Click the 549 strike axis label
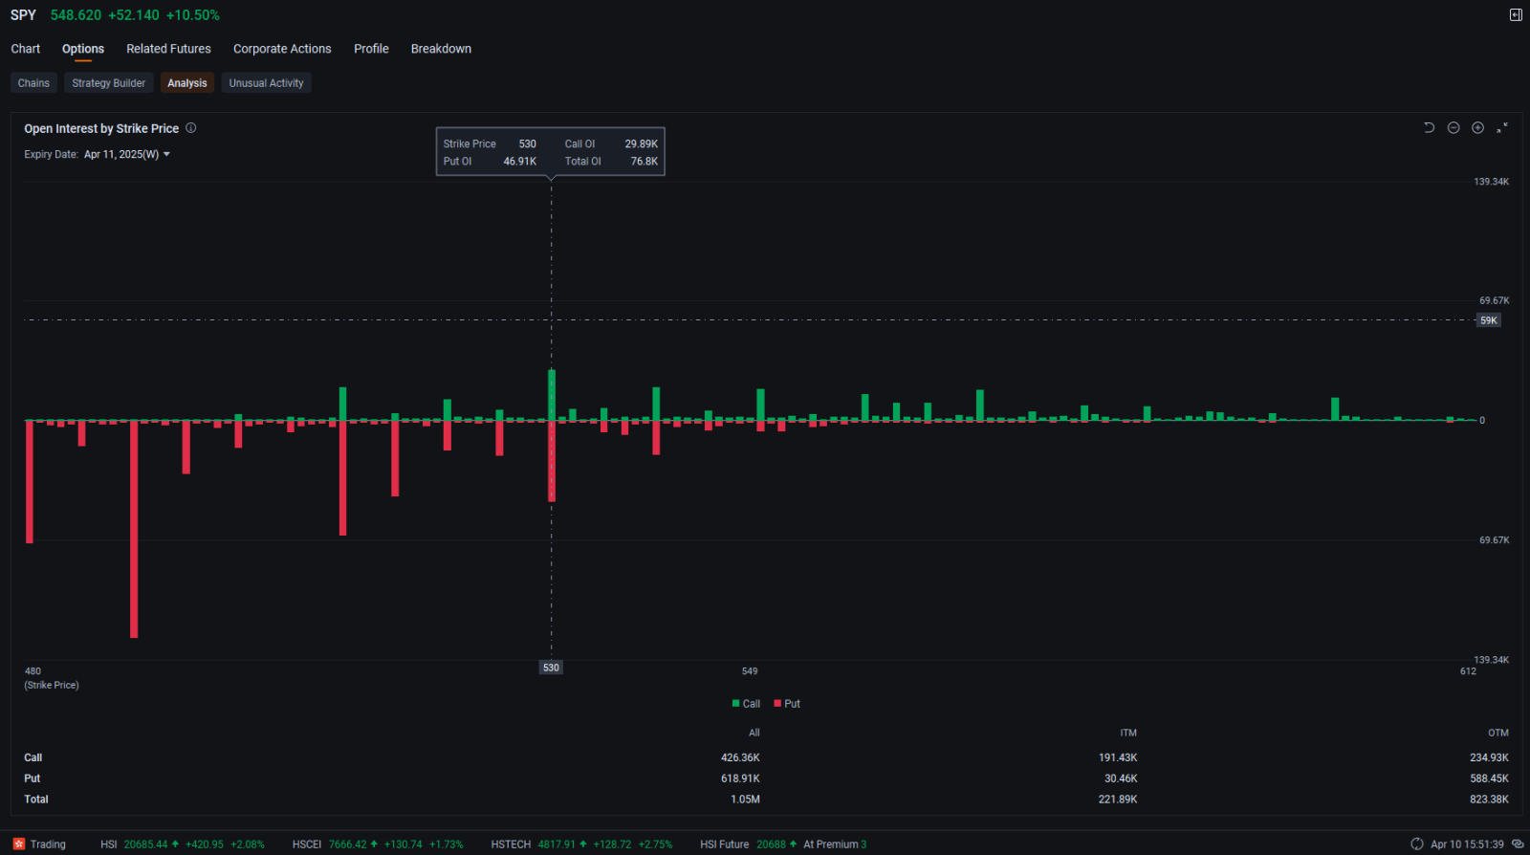The image size is (1530, 855). point(750,671)
